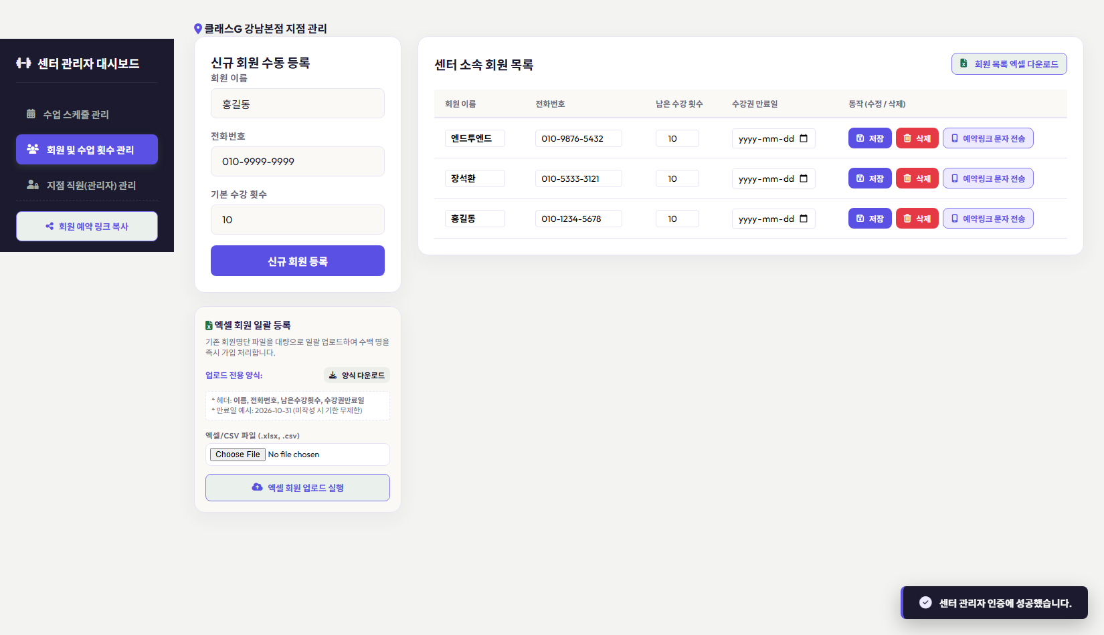1104x635 pixels.
Task: Edit phone field 010-9876-5432
Action: pyautogui.click(x=579, y=138)
